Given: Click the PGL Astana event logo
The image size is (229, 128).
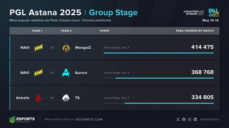Looking at the screenshot, I should (x=214, y=13).
